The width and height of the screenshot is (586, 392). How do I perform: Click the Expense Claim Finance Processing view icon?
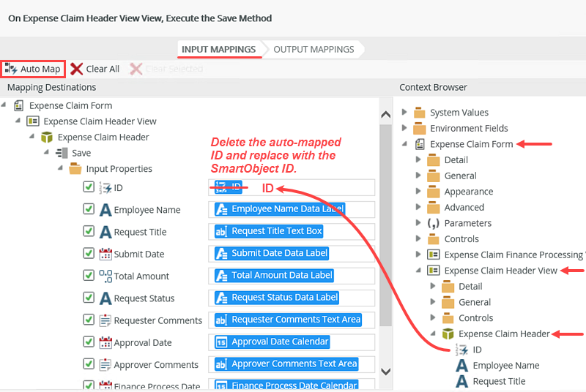point(433,255)
